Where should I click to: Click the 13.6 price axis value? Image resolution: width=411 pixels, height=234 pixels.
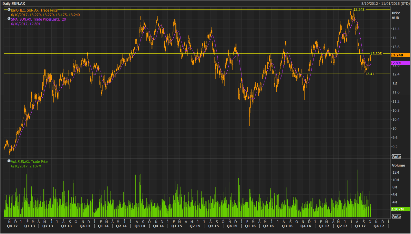396,47
